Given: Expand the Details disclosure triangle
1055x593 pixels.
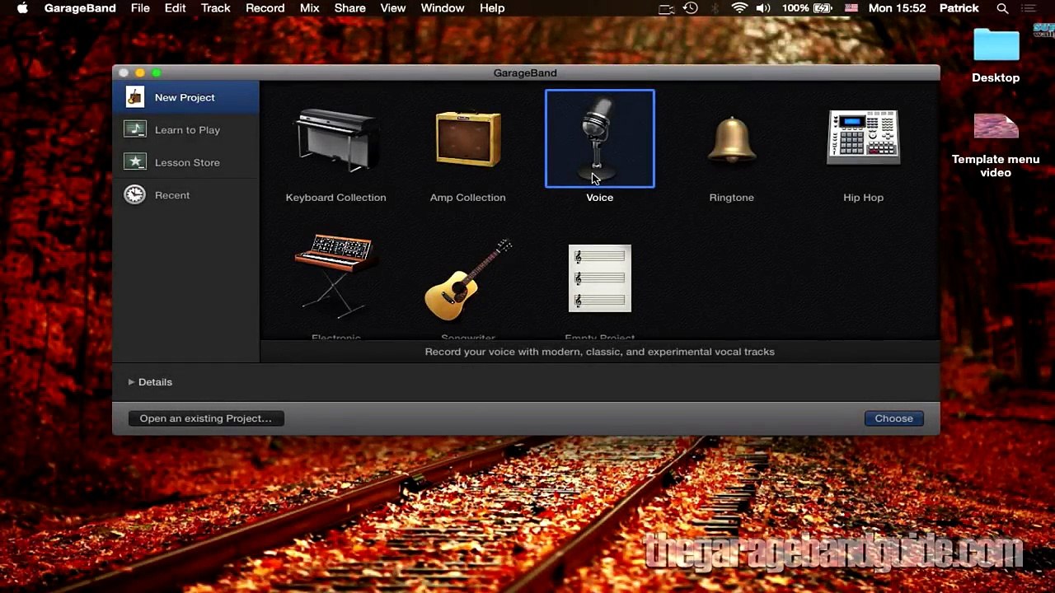Looking at the screenshot, I should (131, 382).
